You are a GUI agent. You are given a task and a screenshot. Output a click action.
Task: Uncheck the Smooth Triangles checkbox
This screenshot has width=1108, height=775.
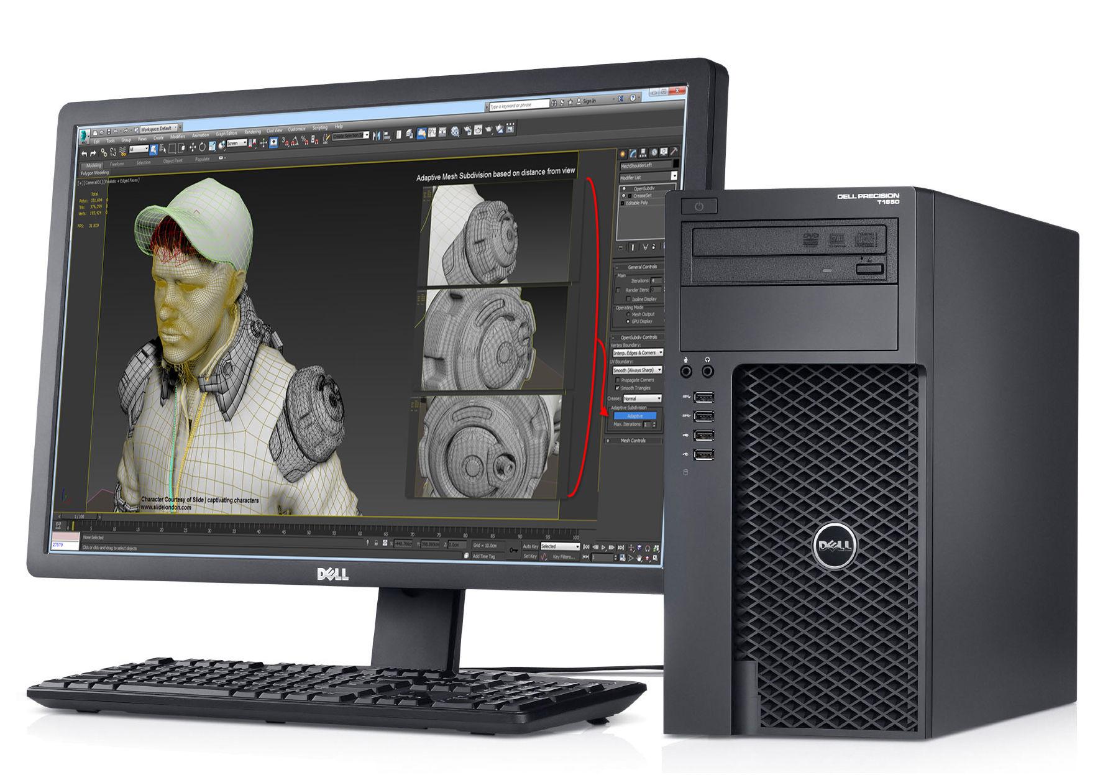click(618, 388)
